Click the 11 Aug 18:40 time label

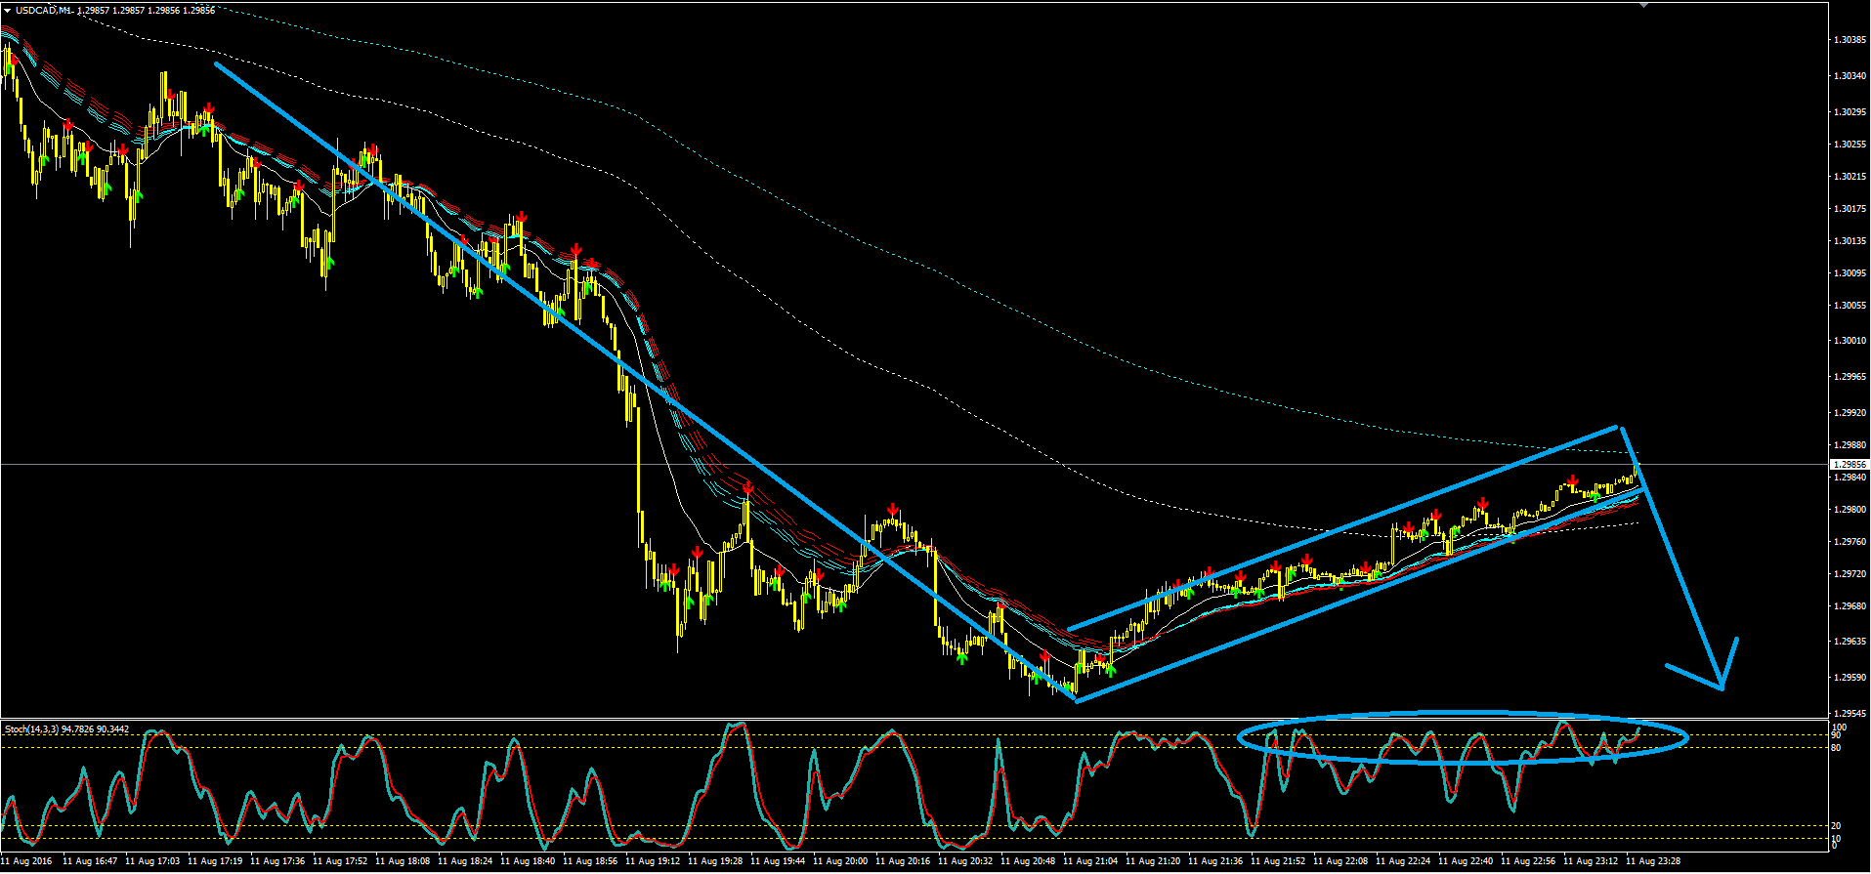tap(528, 861)
